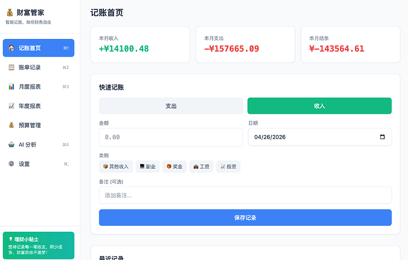Click the 添加备注 note input field

(245, 195)
